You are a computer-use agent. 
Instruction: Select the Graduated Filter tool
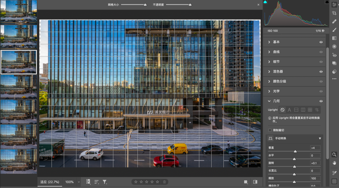pos(334,38)
